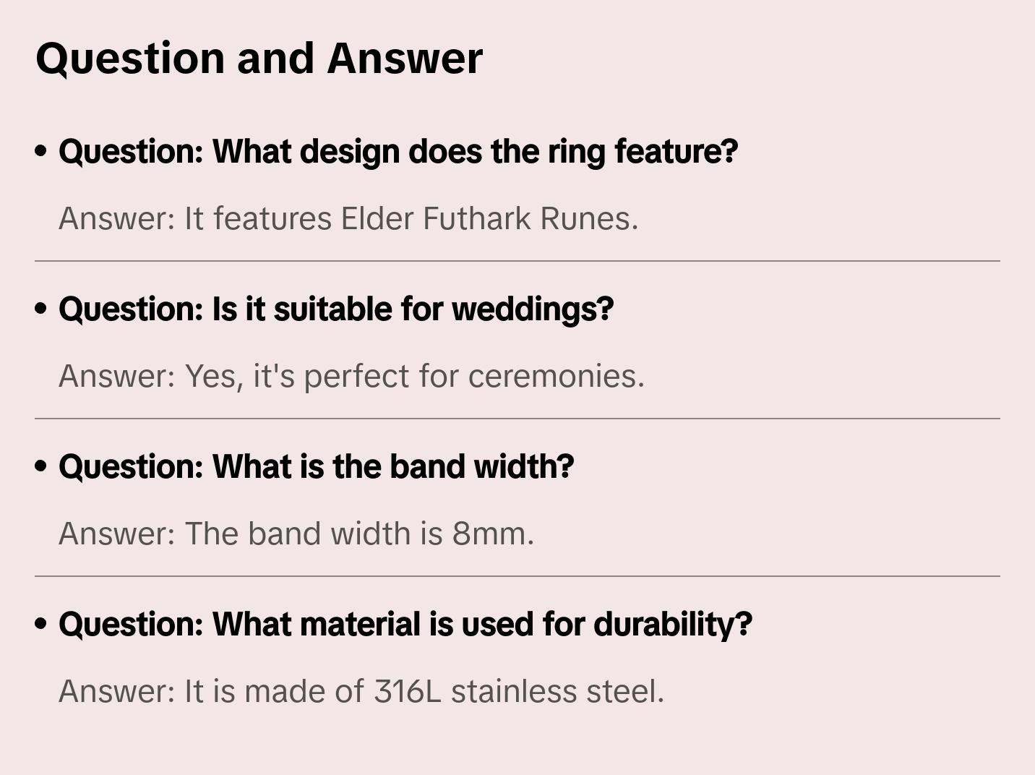Click the divider line below the Runes answer

point(517,261)
